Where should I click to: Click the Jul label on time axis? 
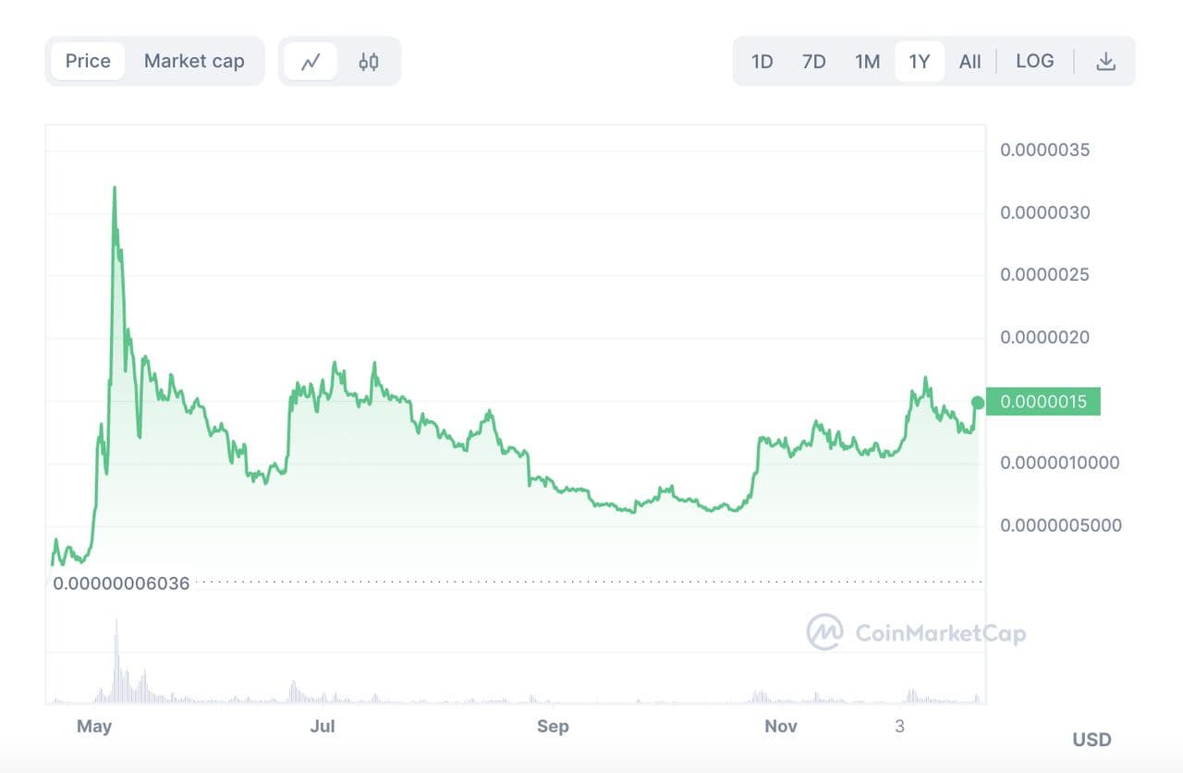[323, 727]
